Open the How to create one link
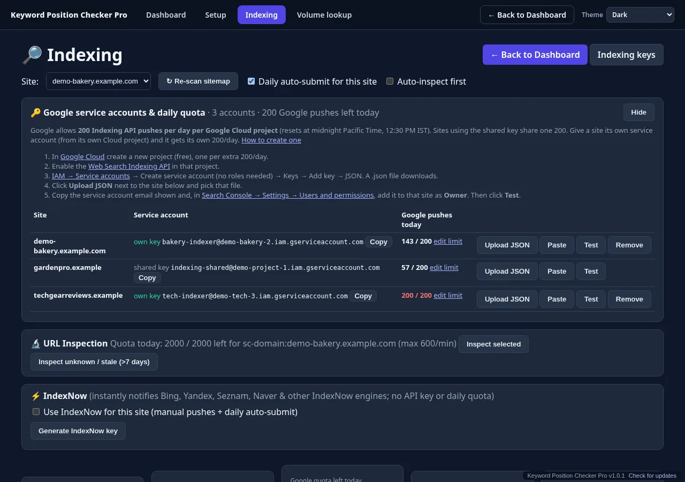 click(x=271, y=140)
